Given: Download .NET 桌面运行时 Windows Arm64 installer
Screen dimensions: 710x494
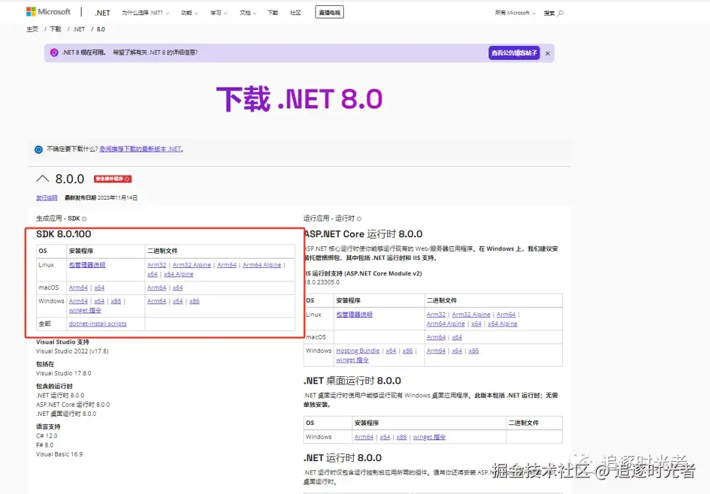Looking at the screenshot, I should click(x=364, y=437).
